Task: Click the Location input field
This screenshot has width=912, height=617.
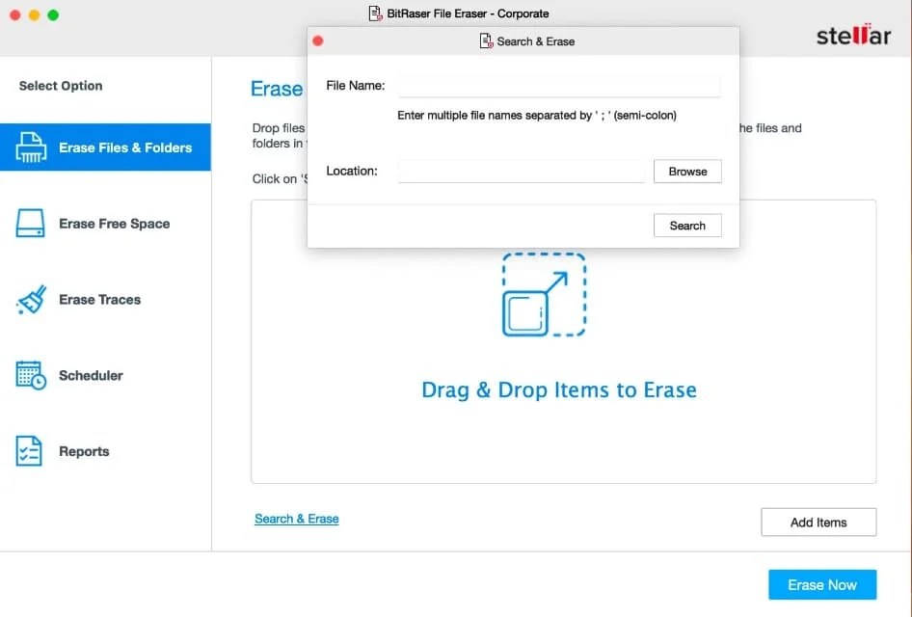Action: pos(522,171)
